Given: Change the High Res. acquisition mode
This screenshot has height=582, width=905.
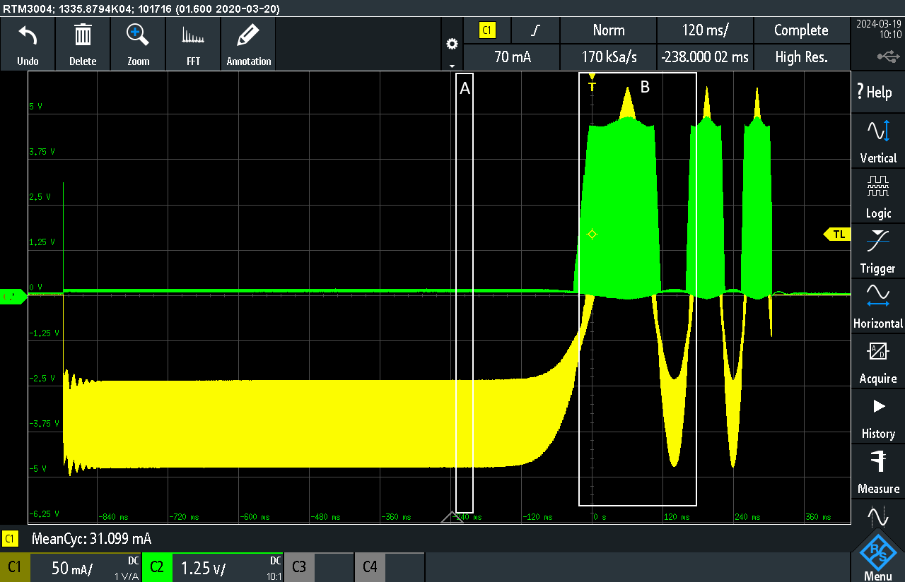Looking at the screenshot, I should 801,57.
